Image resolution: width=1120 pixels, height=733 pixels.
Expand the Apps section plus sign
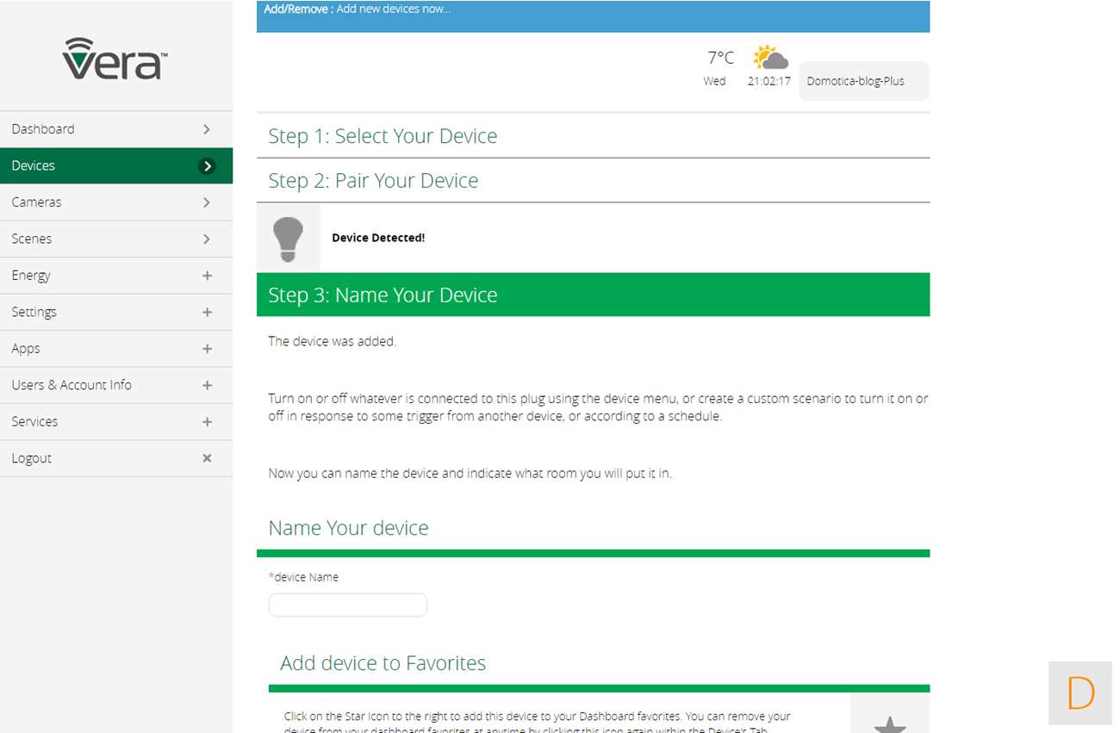pyautogui.click(x=207, y=349)
